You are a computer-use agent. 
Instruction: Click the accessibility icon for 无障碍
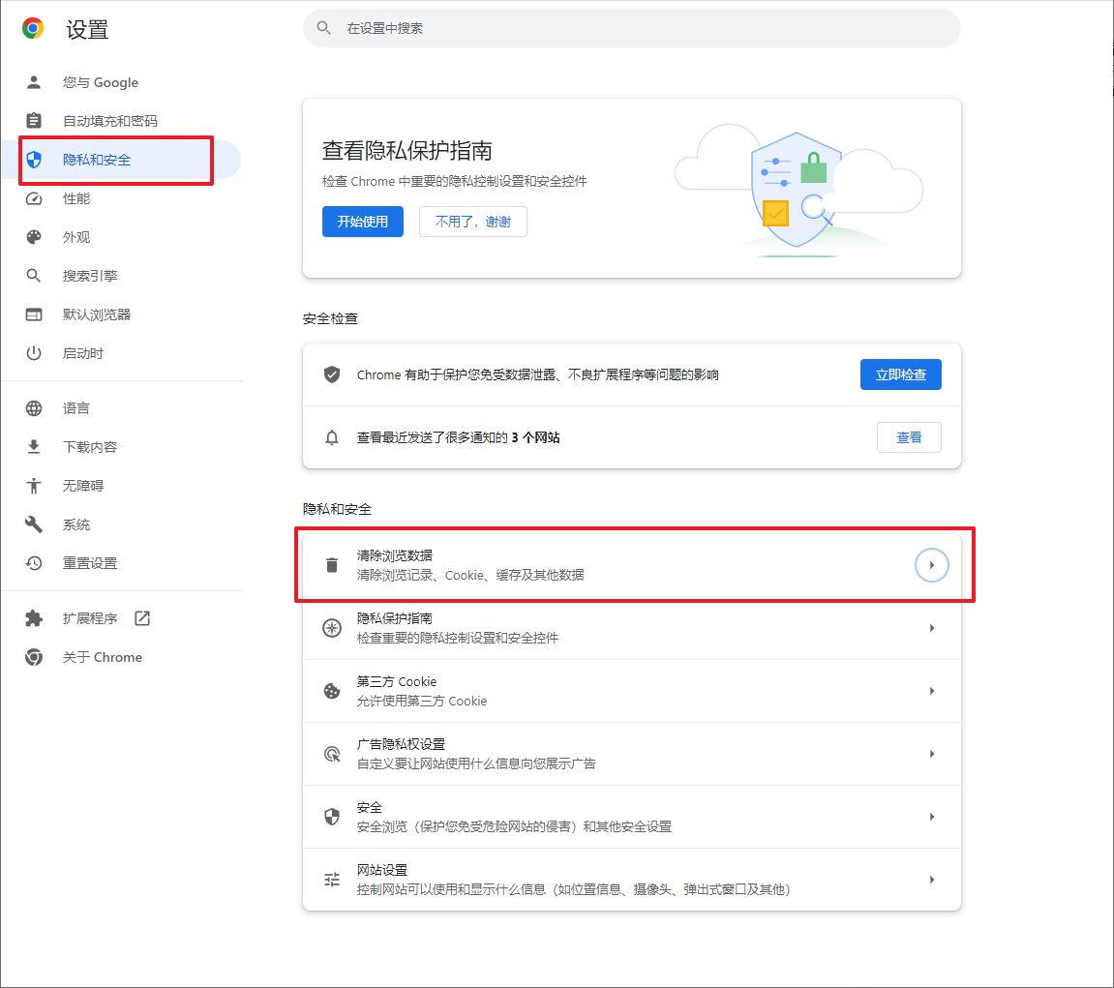click(x=34, y=486)
